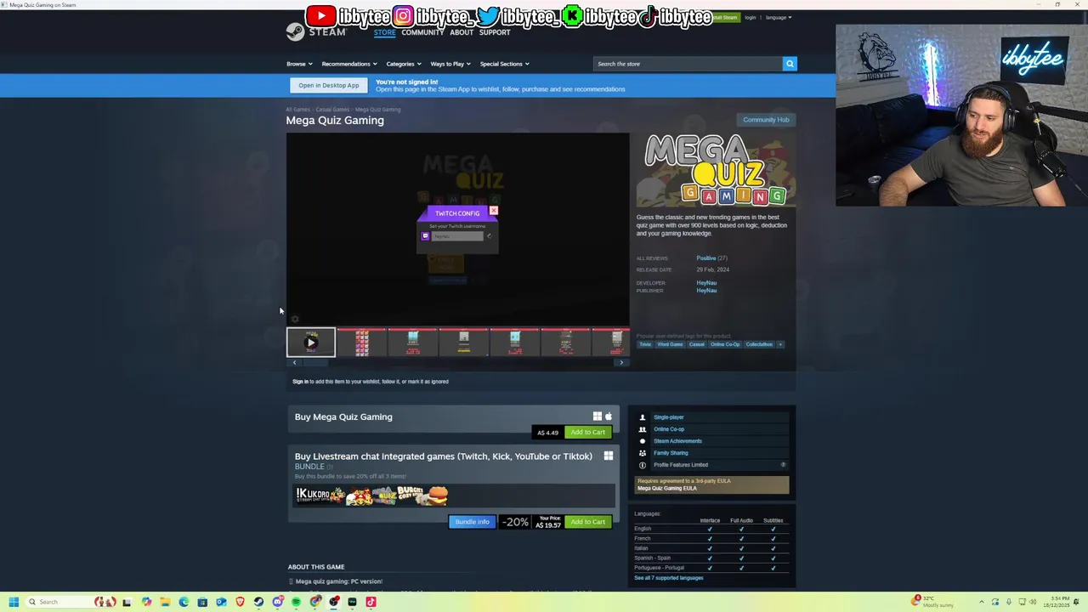Screen dimensions: 1088x612
Task: Open TikTok app from taskbar
Action: click(371, 602)
